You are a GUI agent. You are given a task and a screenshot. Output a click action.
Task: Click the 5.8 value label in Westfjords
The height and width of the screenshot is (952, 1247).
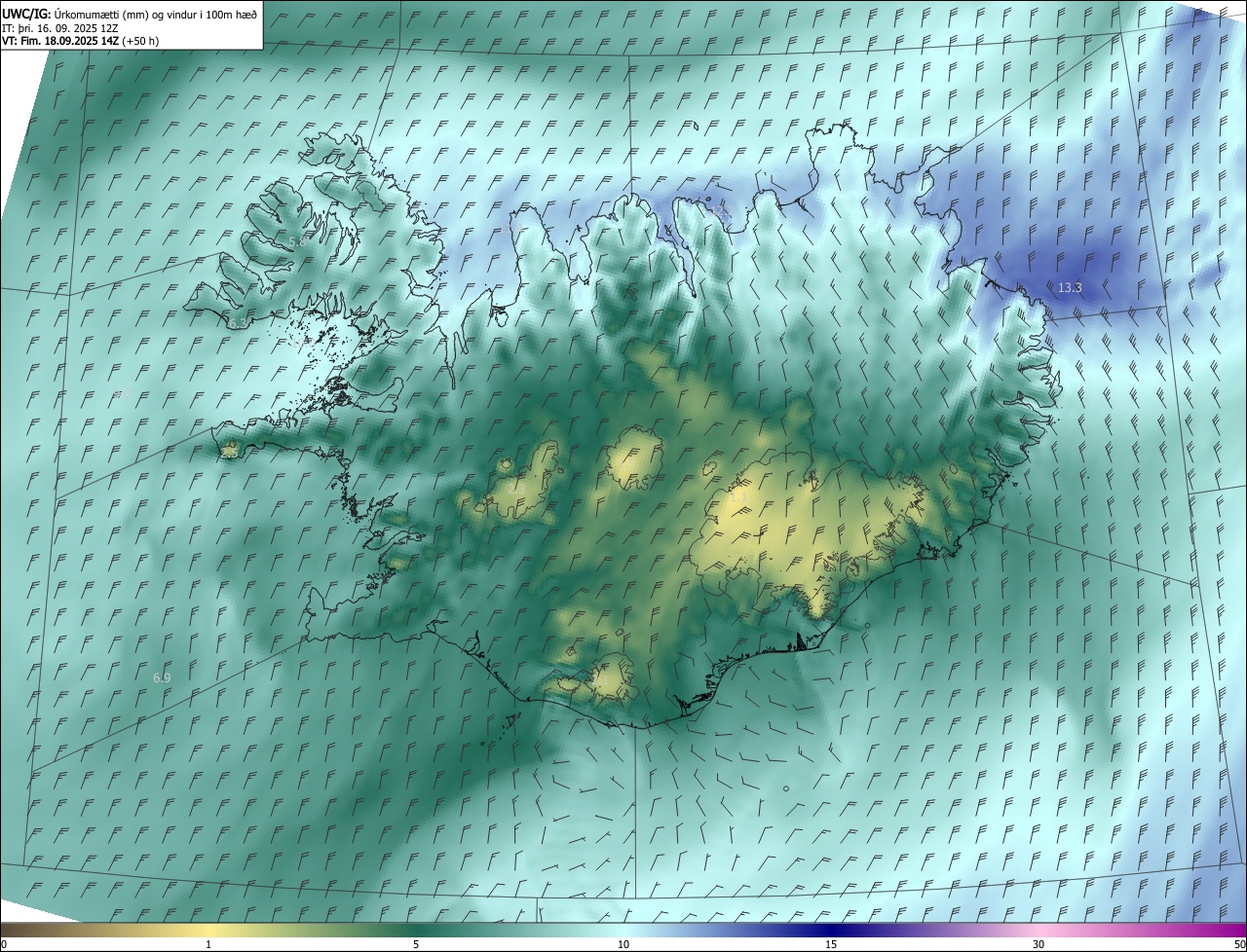click(297, 241)
